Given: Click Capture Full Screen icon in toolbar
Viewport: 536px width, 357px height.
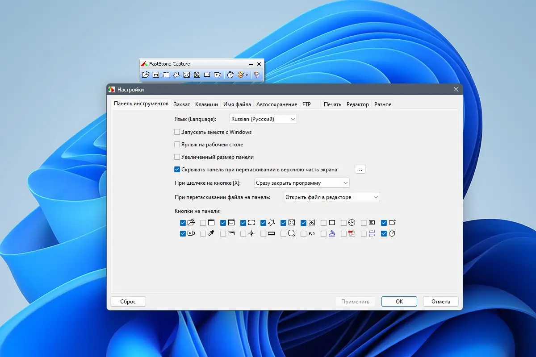Looking at the screenshot, I should point(187,75).
